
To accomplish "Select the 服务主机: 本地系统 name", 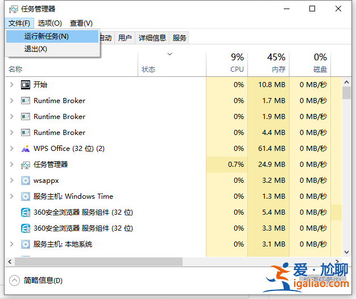I will pyautogui.click(x=63, y=244).
